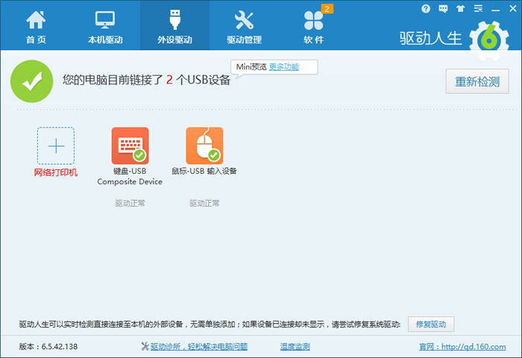
Task: Click 鼠标-USB 输入设备 label
Action: pos(204,172)
